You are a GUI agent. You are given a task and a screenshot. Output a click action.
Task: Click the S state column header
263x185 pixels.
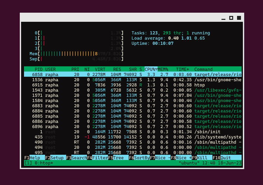point(140,69)
